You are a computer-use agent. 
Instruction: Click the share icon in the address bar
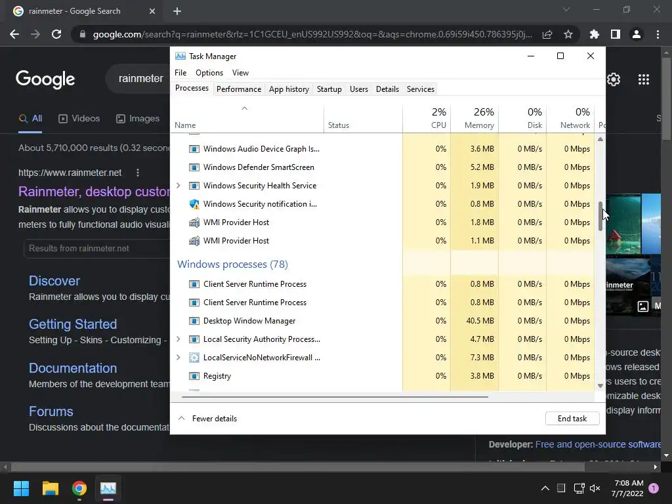click(x=547, y=34)
